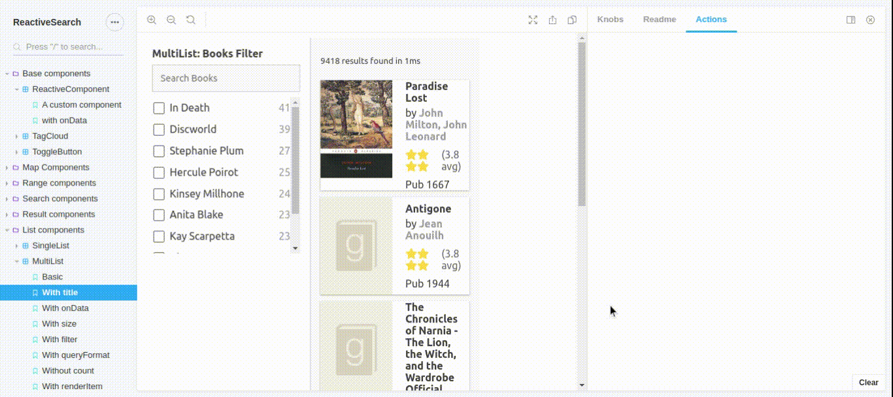The image size is (893, 397).
Task: Reset the canvas zoom level
Action: [190, 20]
